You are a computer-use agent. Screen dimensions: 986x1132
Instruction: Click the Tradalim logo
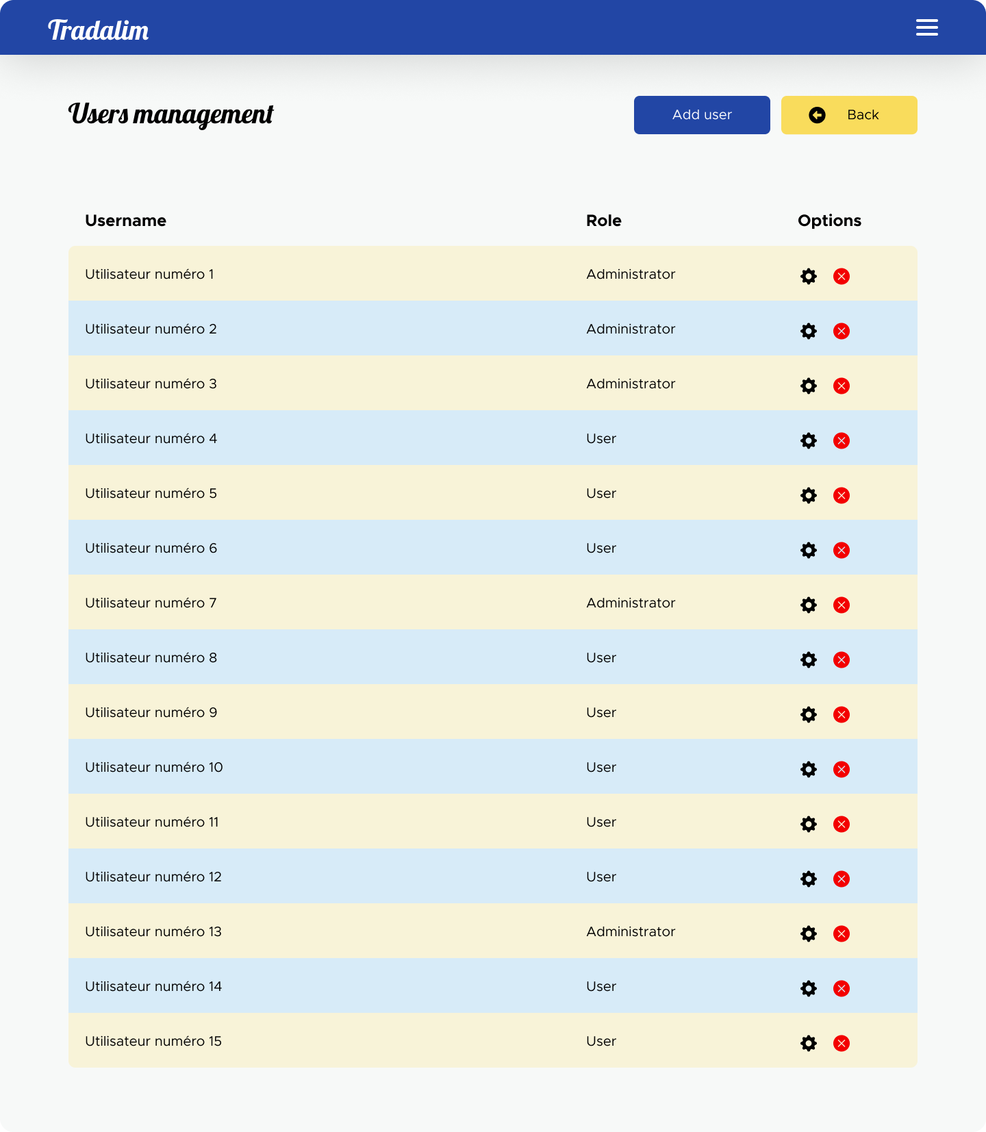point(98,30)
